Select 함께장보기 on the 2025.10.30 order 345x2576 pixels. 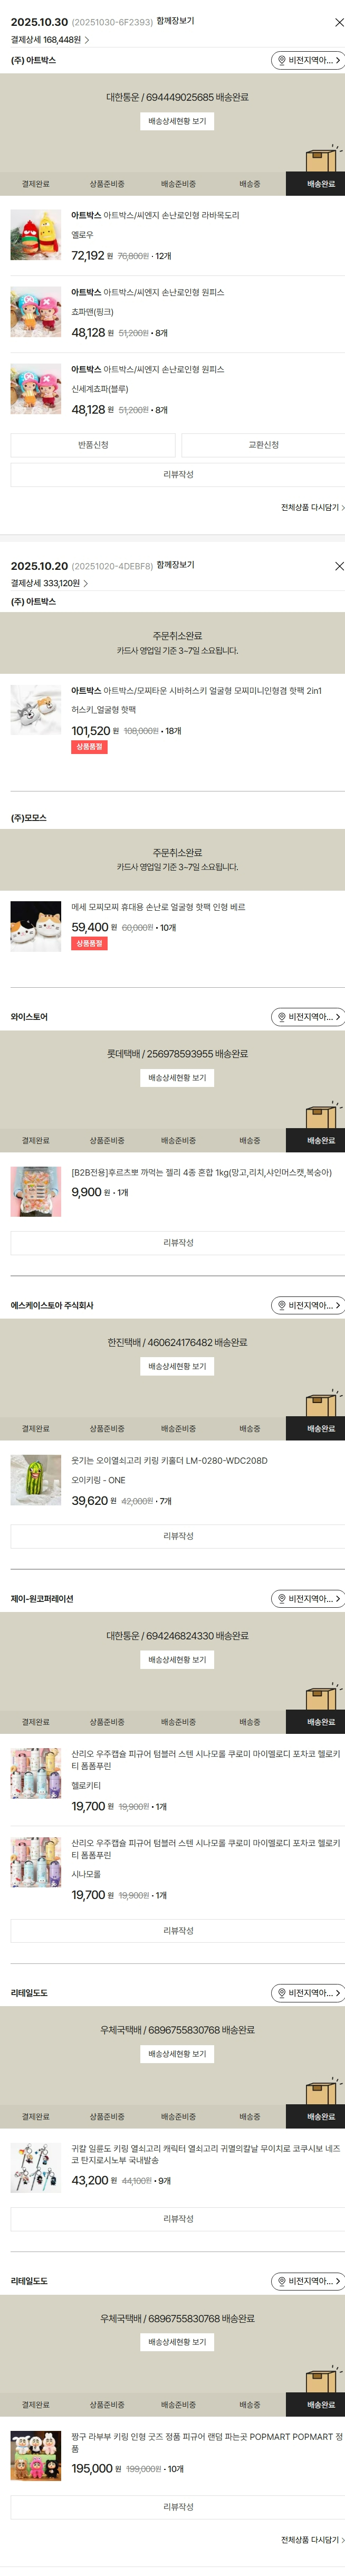click(x=175, y=21)
